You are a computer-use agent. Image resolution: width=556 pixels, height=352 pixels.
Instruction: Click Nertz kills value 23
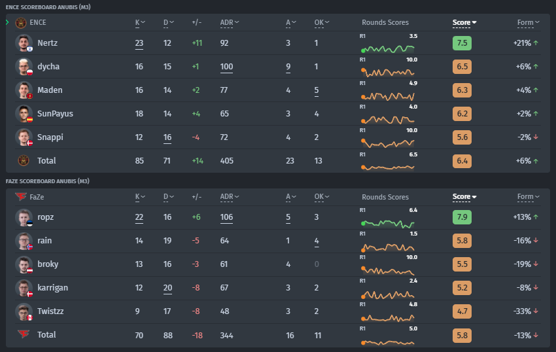[x=139, y=43]
